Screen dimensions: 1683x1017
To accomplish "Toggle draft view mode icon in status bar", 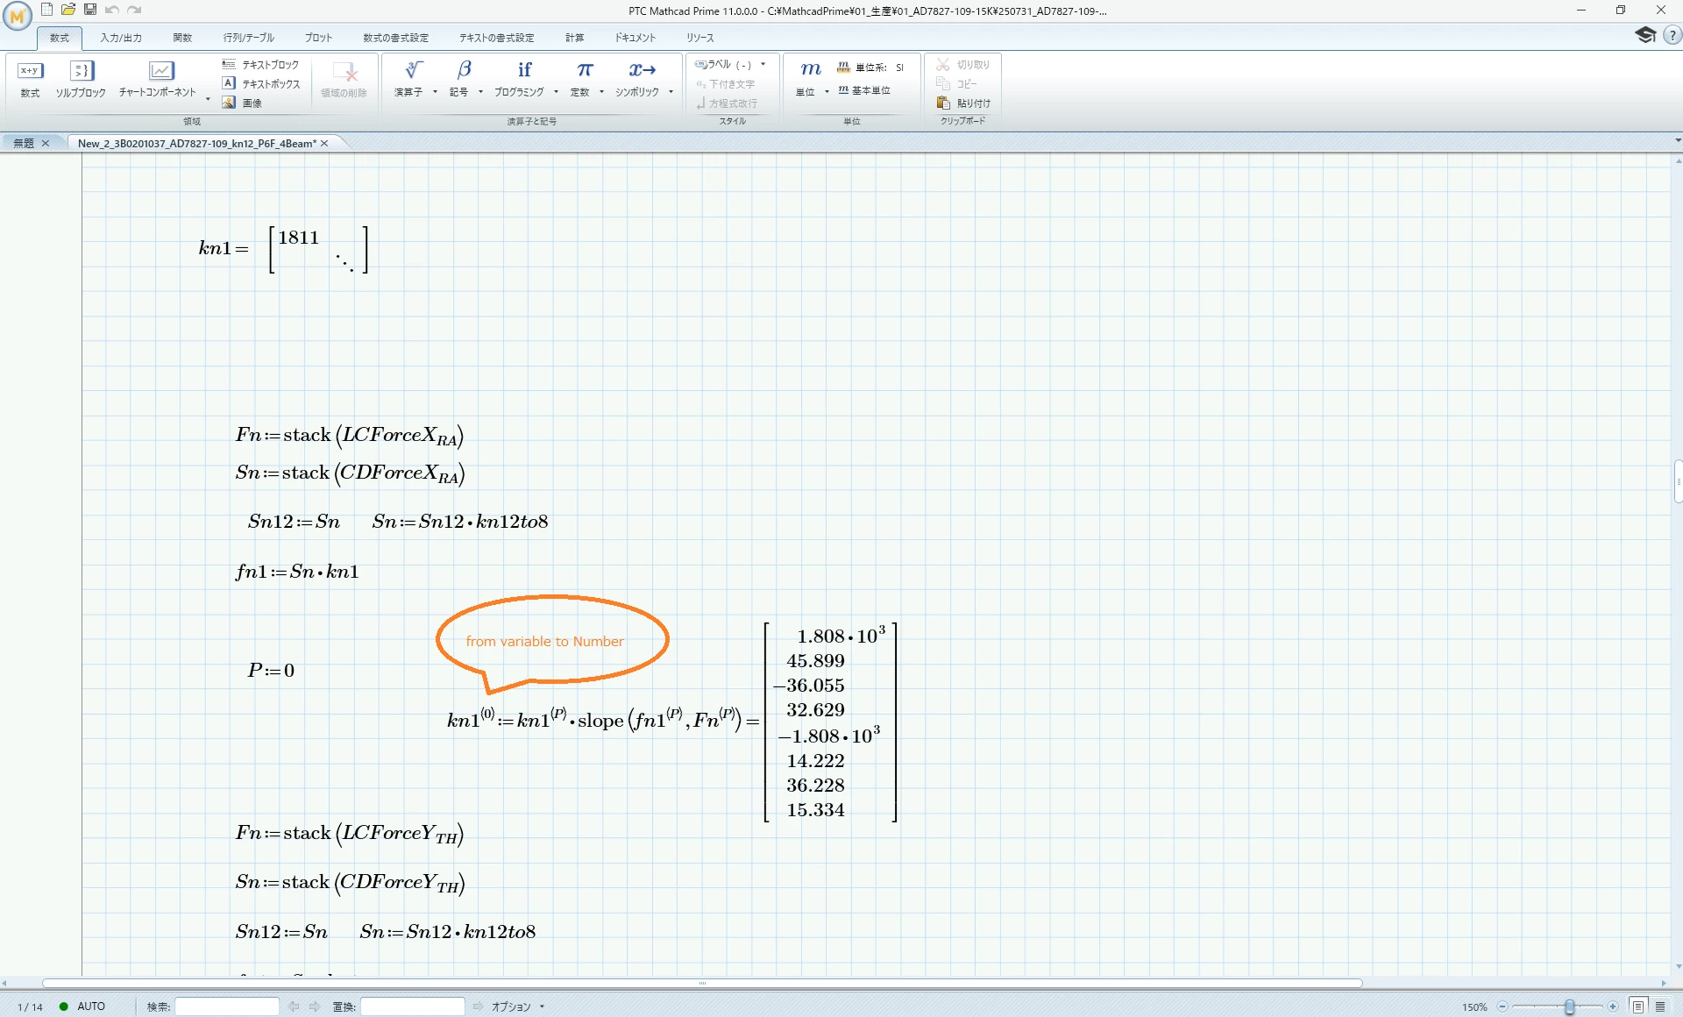I will click(1660, 1006).
